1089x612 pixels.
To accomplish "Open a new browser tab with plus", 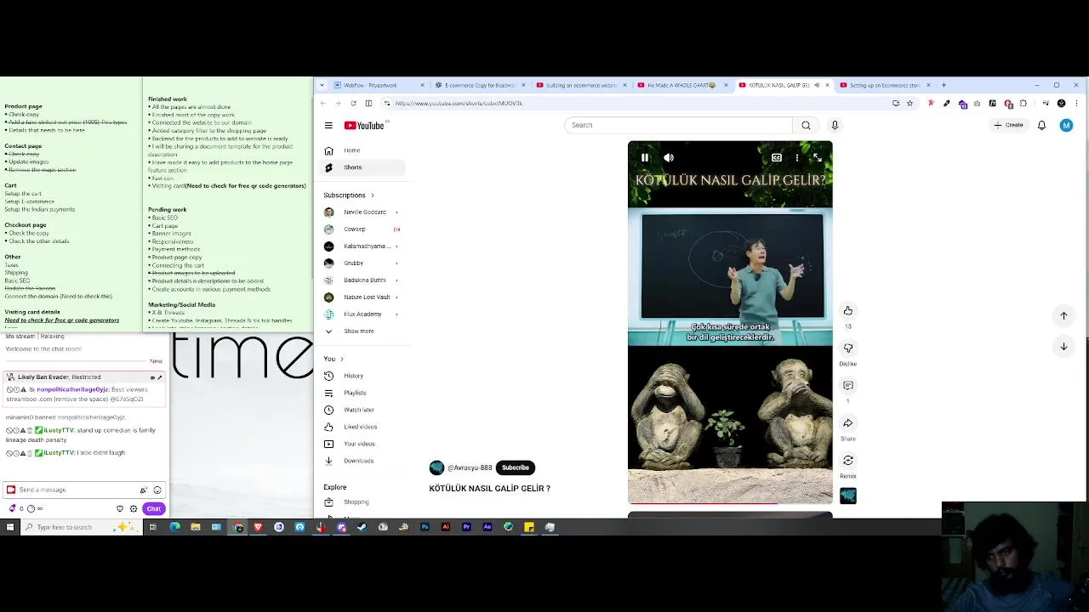I will point(944,85).
